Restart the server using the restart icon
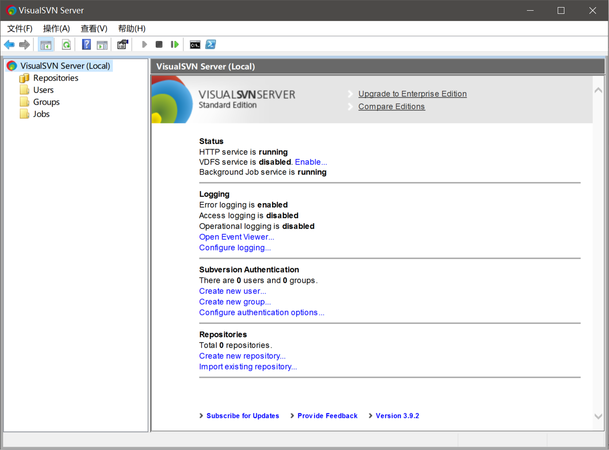Viewport: 609px width, 450px height. click(174, 45)
